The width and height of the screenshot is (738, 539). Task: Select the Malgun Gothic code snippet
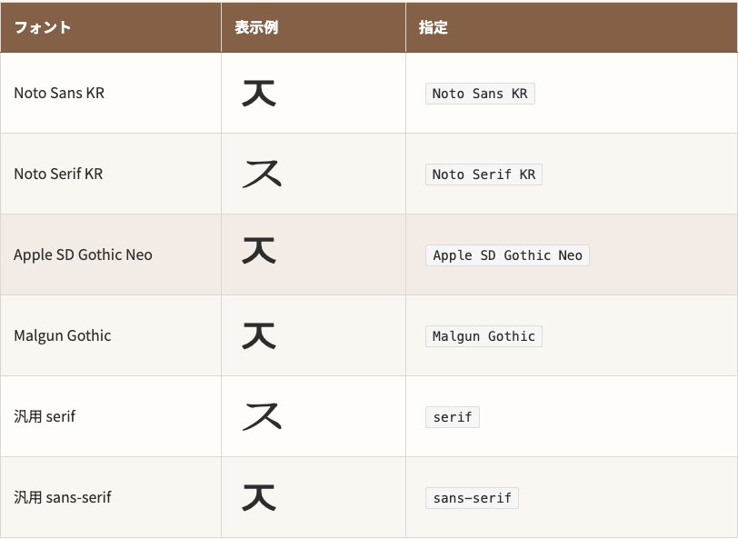pyautogui.click(x=484, y=336)
